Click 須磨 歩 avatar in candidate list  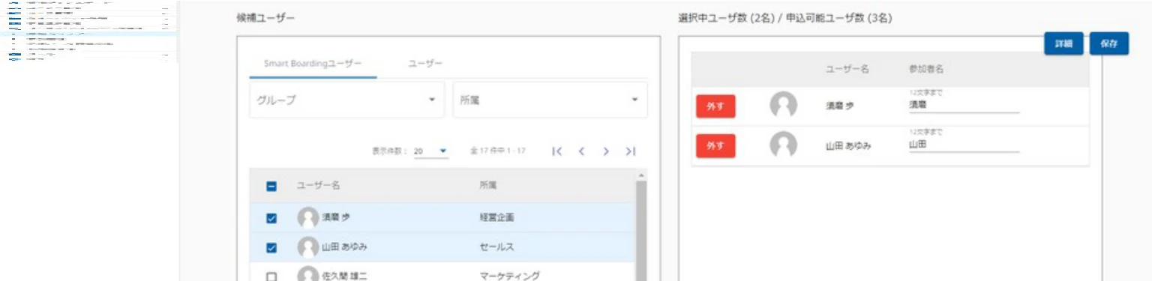(307, 218)
